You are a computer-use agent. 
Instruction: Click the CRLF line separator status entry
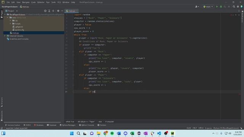point(194,128)
